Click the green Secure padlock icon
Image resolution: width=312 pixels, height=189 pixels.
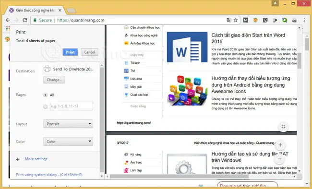click(35, 20)
